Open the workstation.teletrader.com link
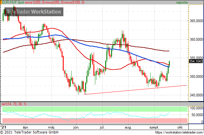Screen dimensions: 204x135 180,132
